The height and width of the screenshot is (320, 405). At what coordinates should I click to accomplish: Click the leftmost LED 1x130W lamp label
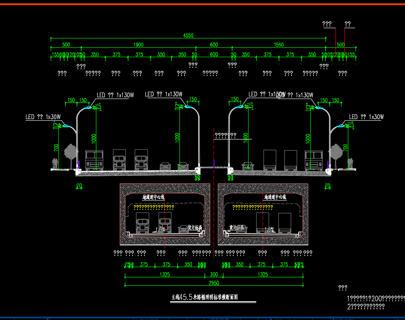point(115,95)
